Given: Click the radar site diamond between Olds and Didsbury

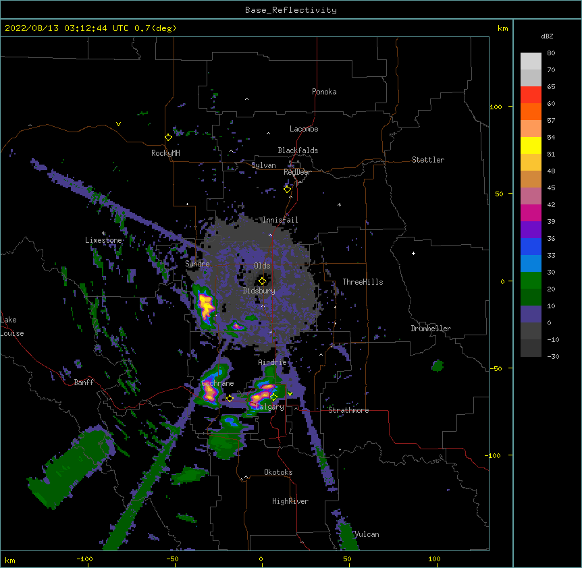Looking at the screenshot, I should tap(262, 281).
